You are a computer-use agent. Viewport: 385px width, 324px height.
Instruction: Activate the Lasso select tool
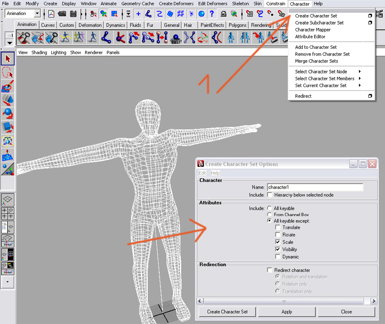point(8,73)
